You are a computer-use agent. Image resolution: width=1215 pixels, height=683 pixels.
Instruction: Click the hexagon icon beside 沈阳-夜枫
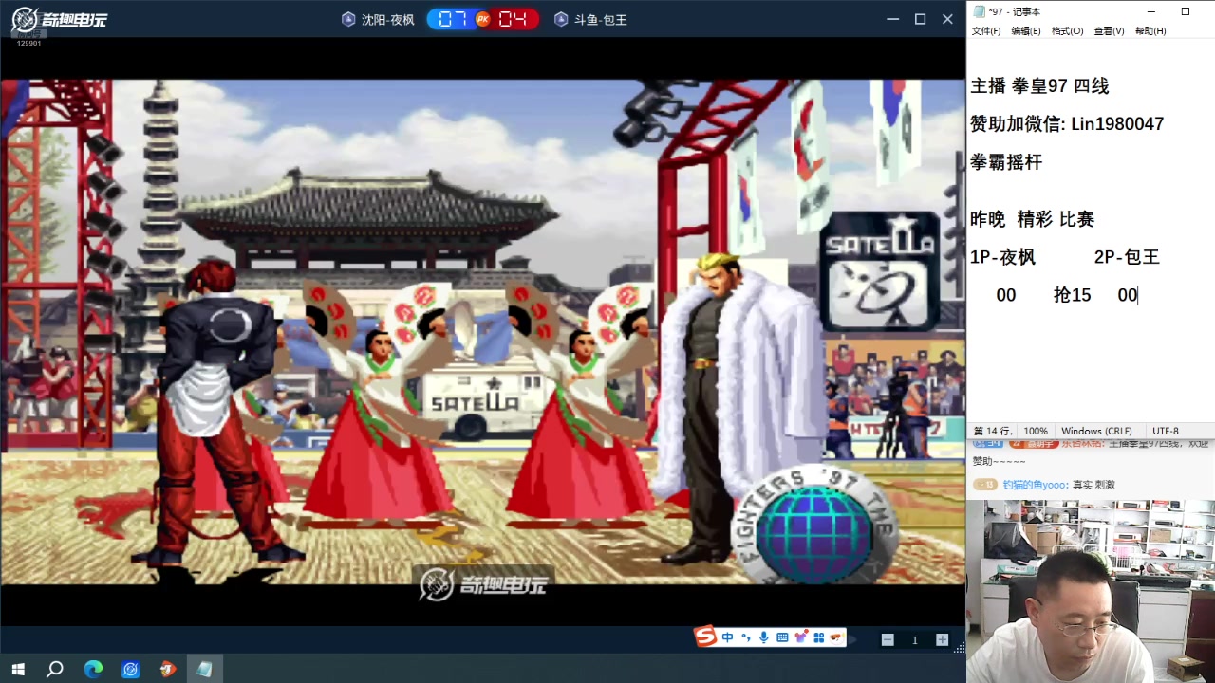tap(348, 19)
